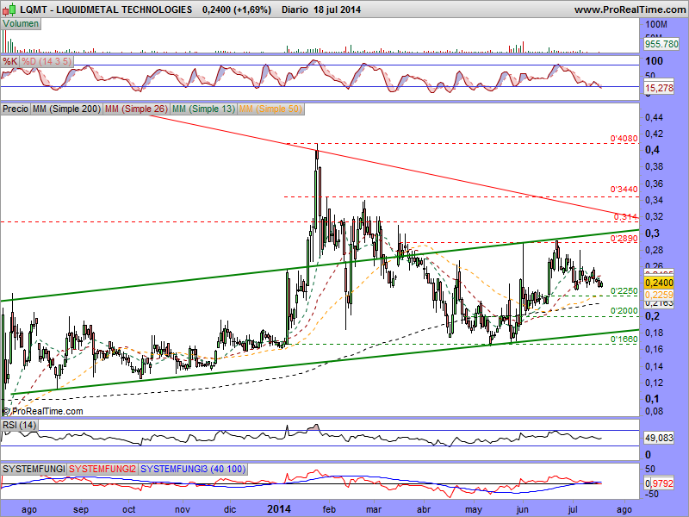Click the abr month marker on time axis
This screenshot has width=689, height=517.
(x=424, y=509)
